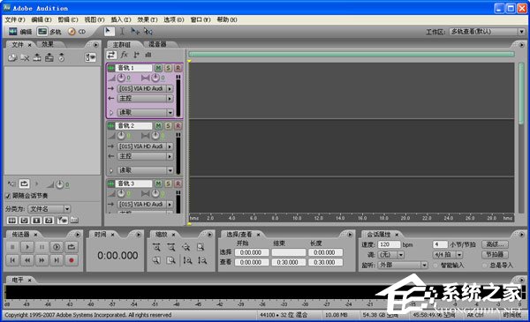This screenshot has width=530, height=322.
Task: Solo 音轨 2 with the S button
Action: coord(168,126)
